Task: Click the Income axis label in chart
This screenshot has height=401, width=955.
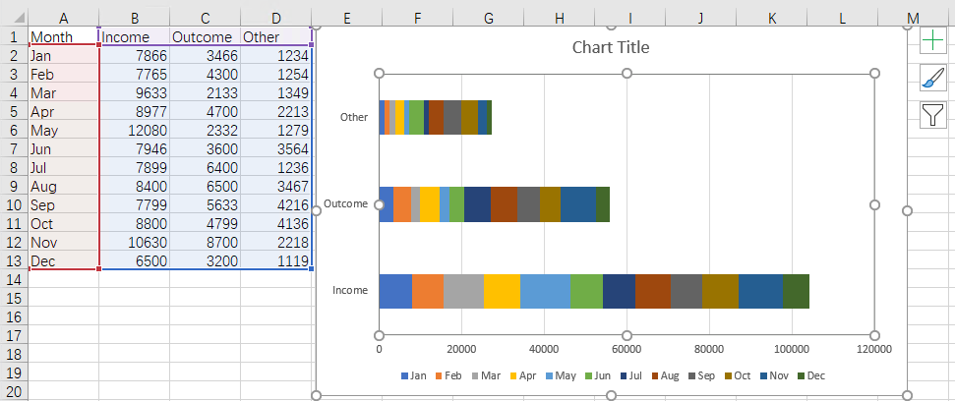Action: 349,290
